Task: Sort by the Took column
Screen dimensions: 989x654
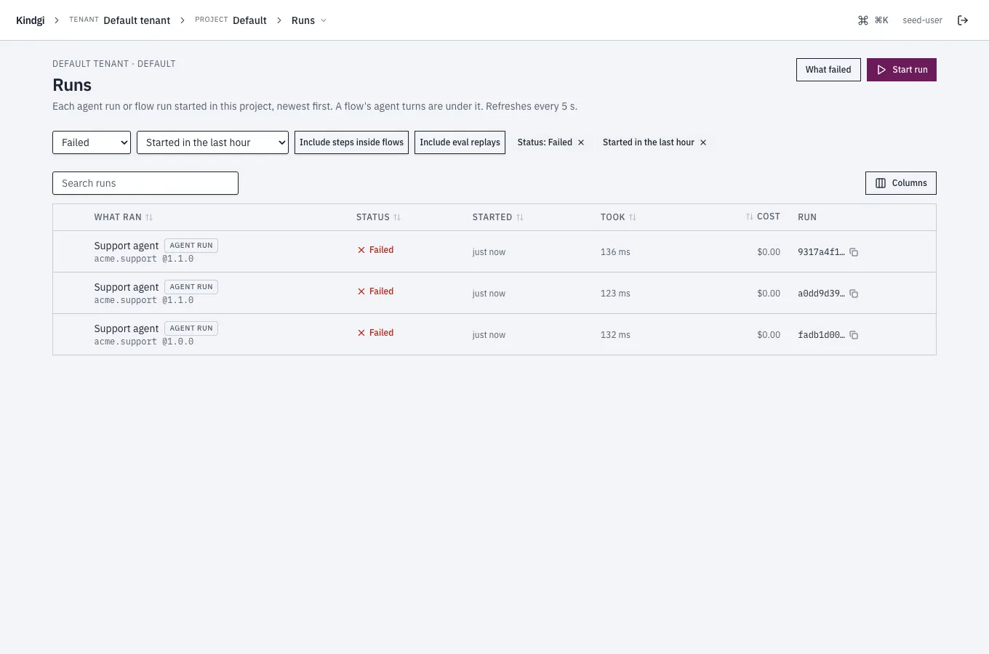Action: pyautogui.click(x=618, y=217)
